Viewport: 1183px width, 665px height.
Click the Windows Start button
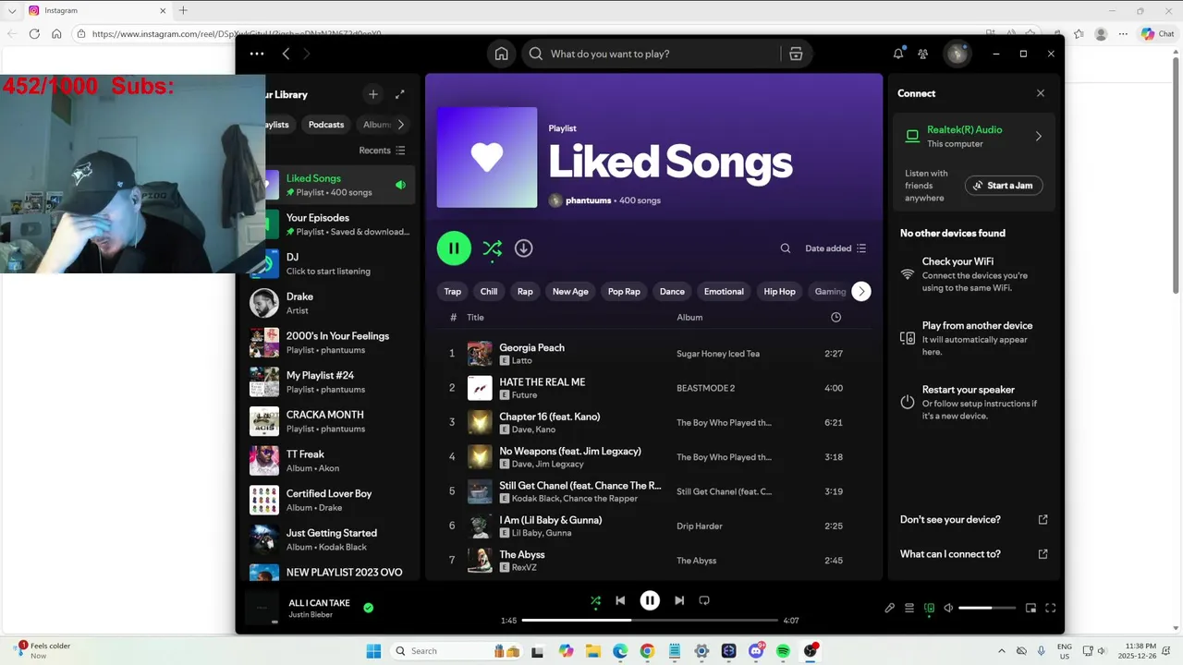(x=373, y=651)
